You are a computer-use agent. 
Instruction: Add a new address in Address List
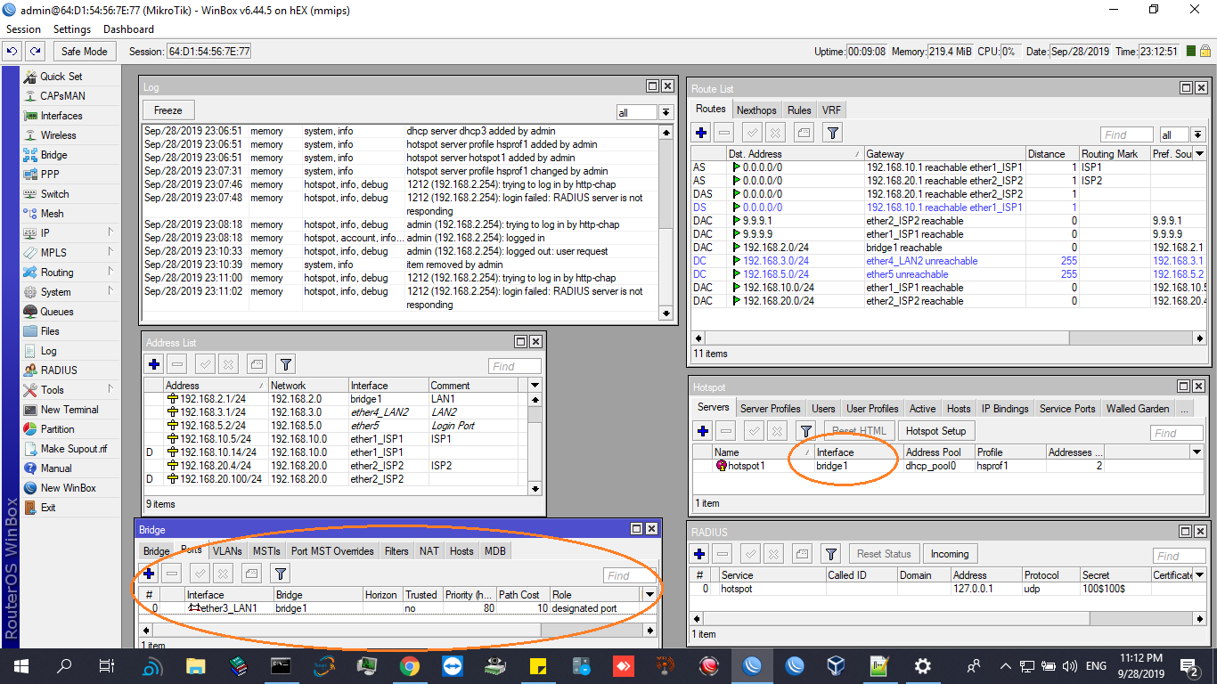[154, 363]
